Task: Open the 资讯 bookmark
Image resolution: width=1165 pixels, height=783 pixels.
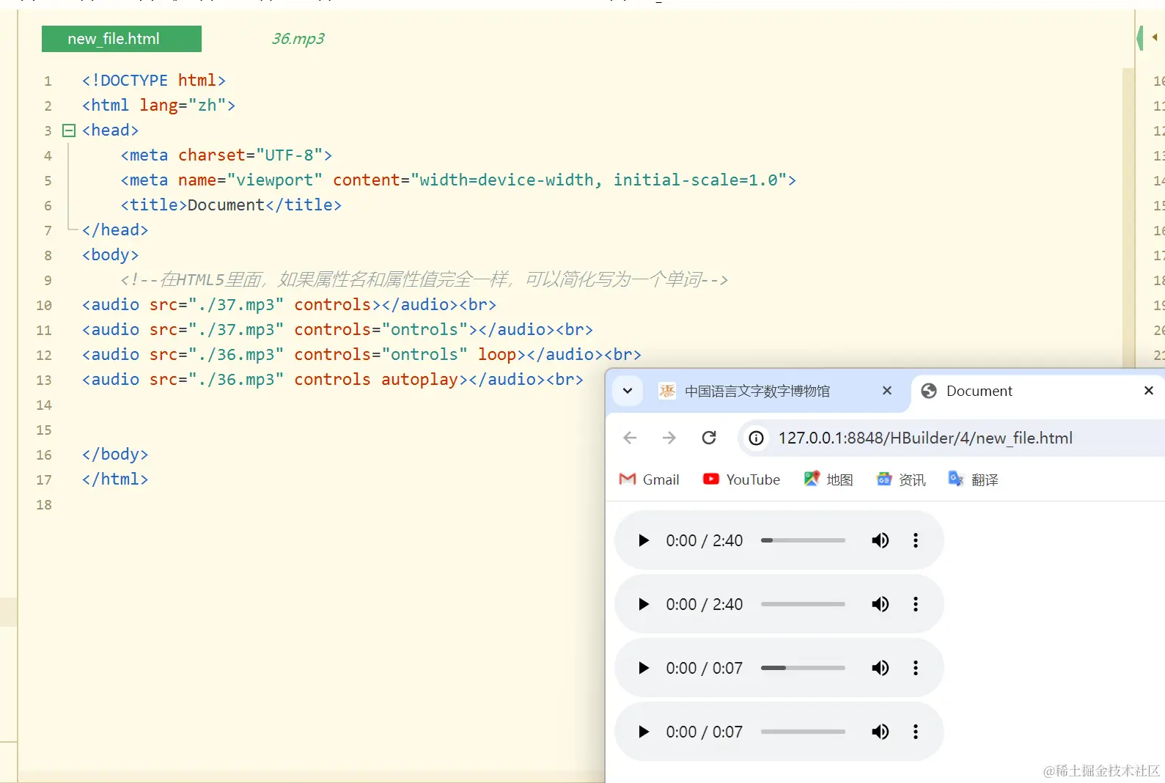Action: [901, 479]
